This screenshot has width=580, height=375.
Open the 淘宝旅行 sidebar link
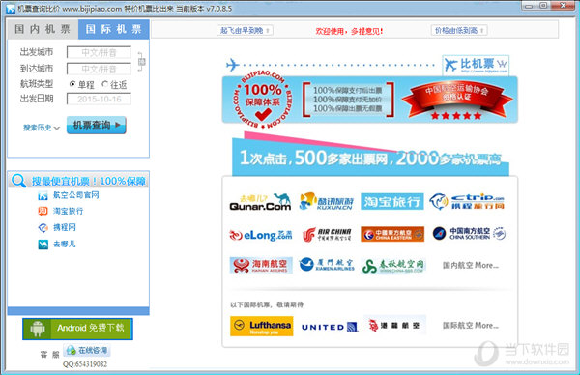pyautogui.click(x=68, y=211)
